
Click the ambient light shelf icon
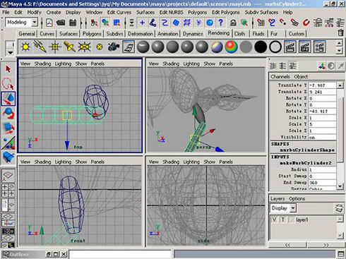click(x=25, y=47)
